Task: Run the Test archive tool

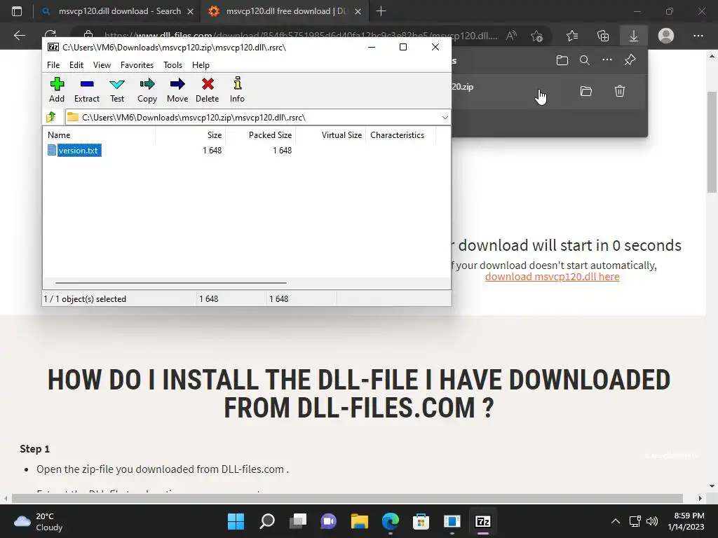Action: point(117,90)
